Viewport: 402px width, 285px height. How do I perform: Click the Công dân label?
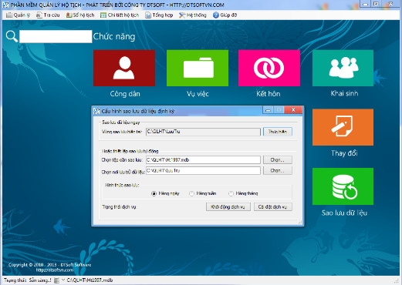[x=125, y=94]
